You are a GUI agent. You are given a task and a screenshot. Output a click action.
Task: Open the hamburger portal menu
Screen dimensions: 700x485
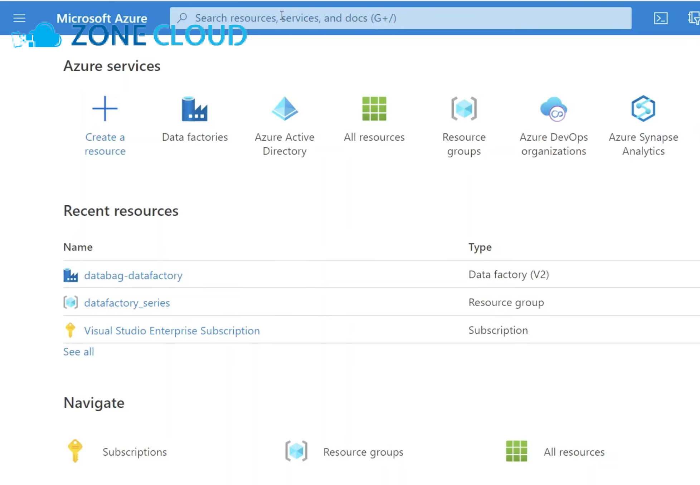[x=19, y=18]
